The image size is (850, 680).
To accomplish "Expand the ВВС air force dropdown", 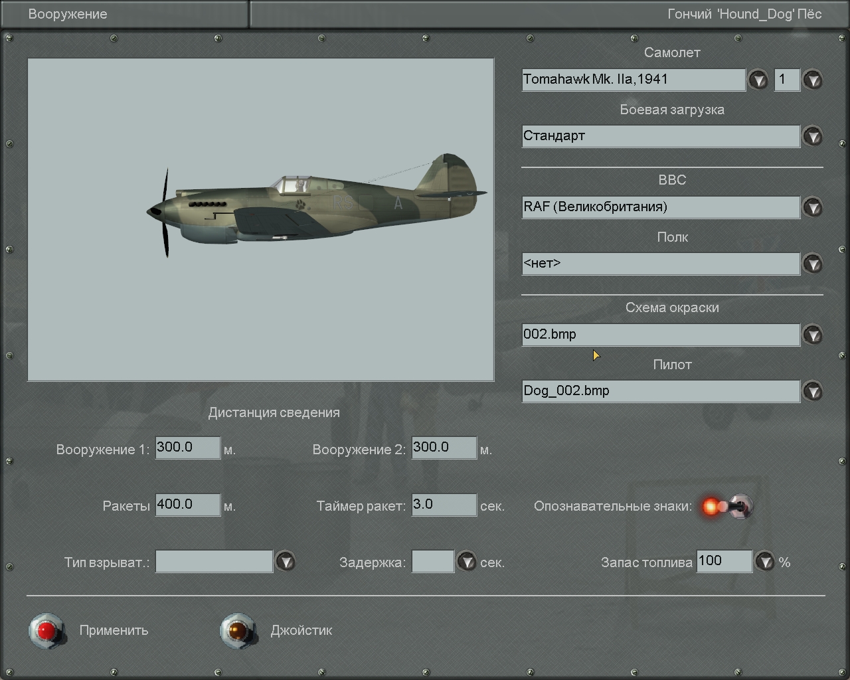I will coord(813,208).
